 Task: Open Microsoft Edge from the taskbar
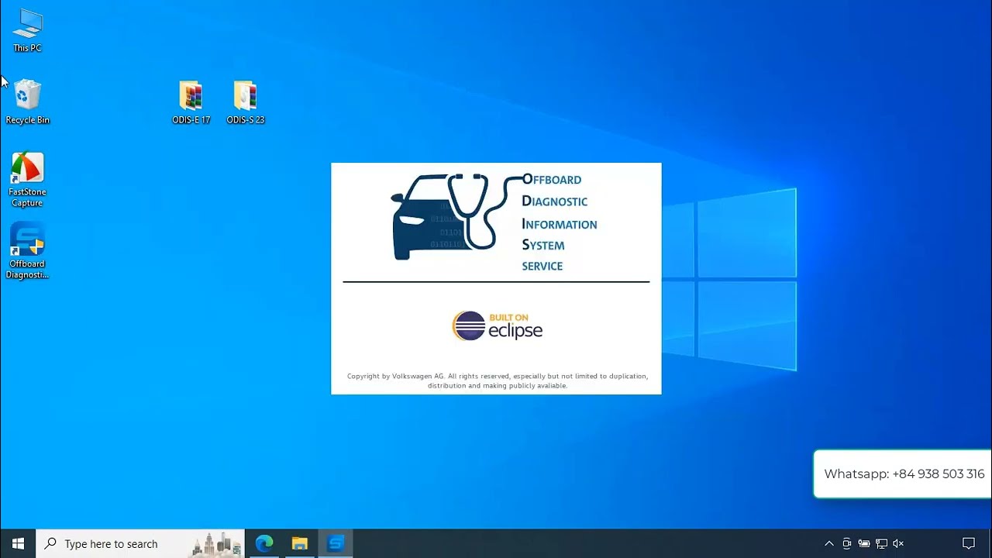[264, 543]
